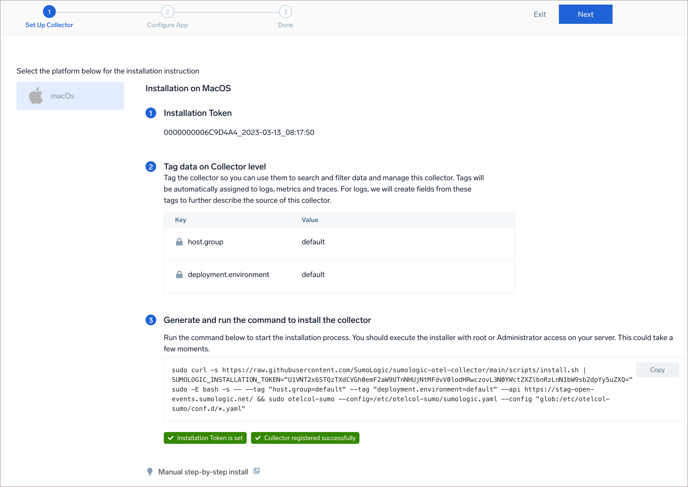Click the Key column header

coord(180,220)
